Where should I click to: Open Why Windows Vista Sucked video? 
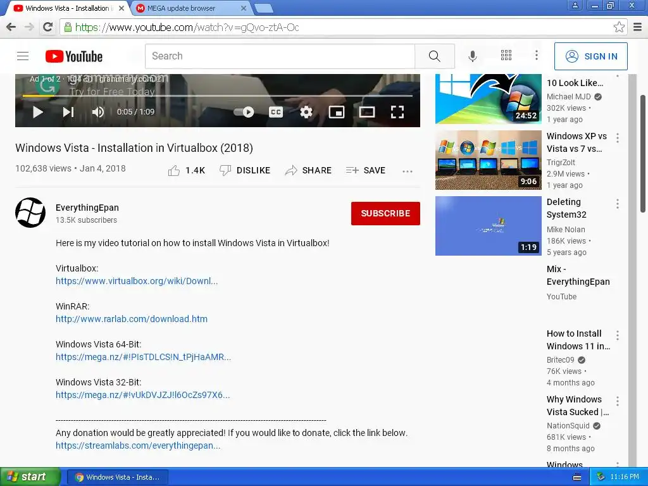(x=578, y=406)
